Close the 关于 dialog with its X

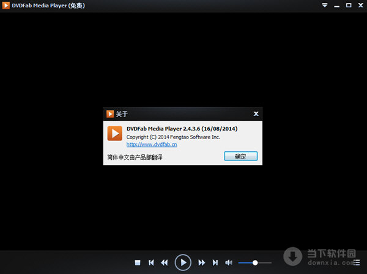tap(256, 114)
